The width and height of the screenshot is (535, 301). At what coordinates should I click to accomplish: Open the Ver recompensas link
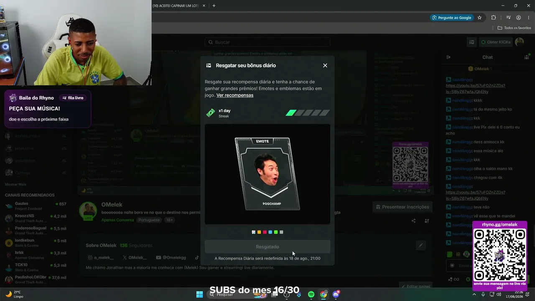click(x=235, y=95)
